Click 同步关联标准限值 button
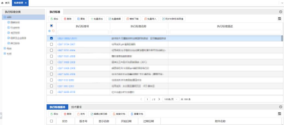 pos(172,19)
